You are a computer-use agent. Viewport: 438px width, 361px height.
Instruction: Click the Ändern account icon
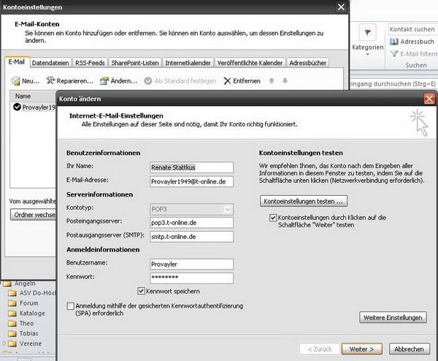[104, 81]
